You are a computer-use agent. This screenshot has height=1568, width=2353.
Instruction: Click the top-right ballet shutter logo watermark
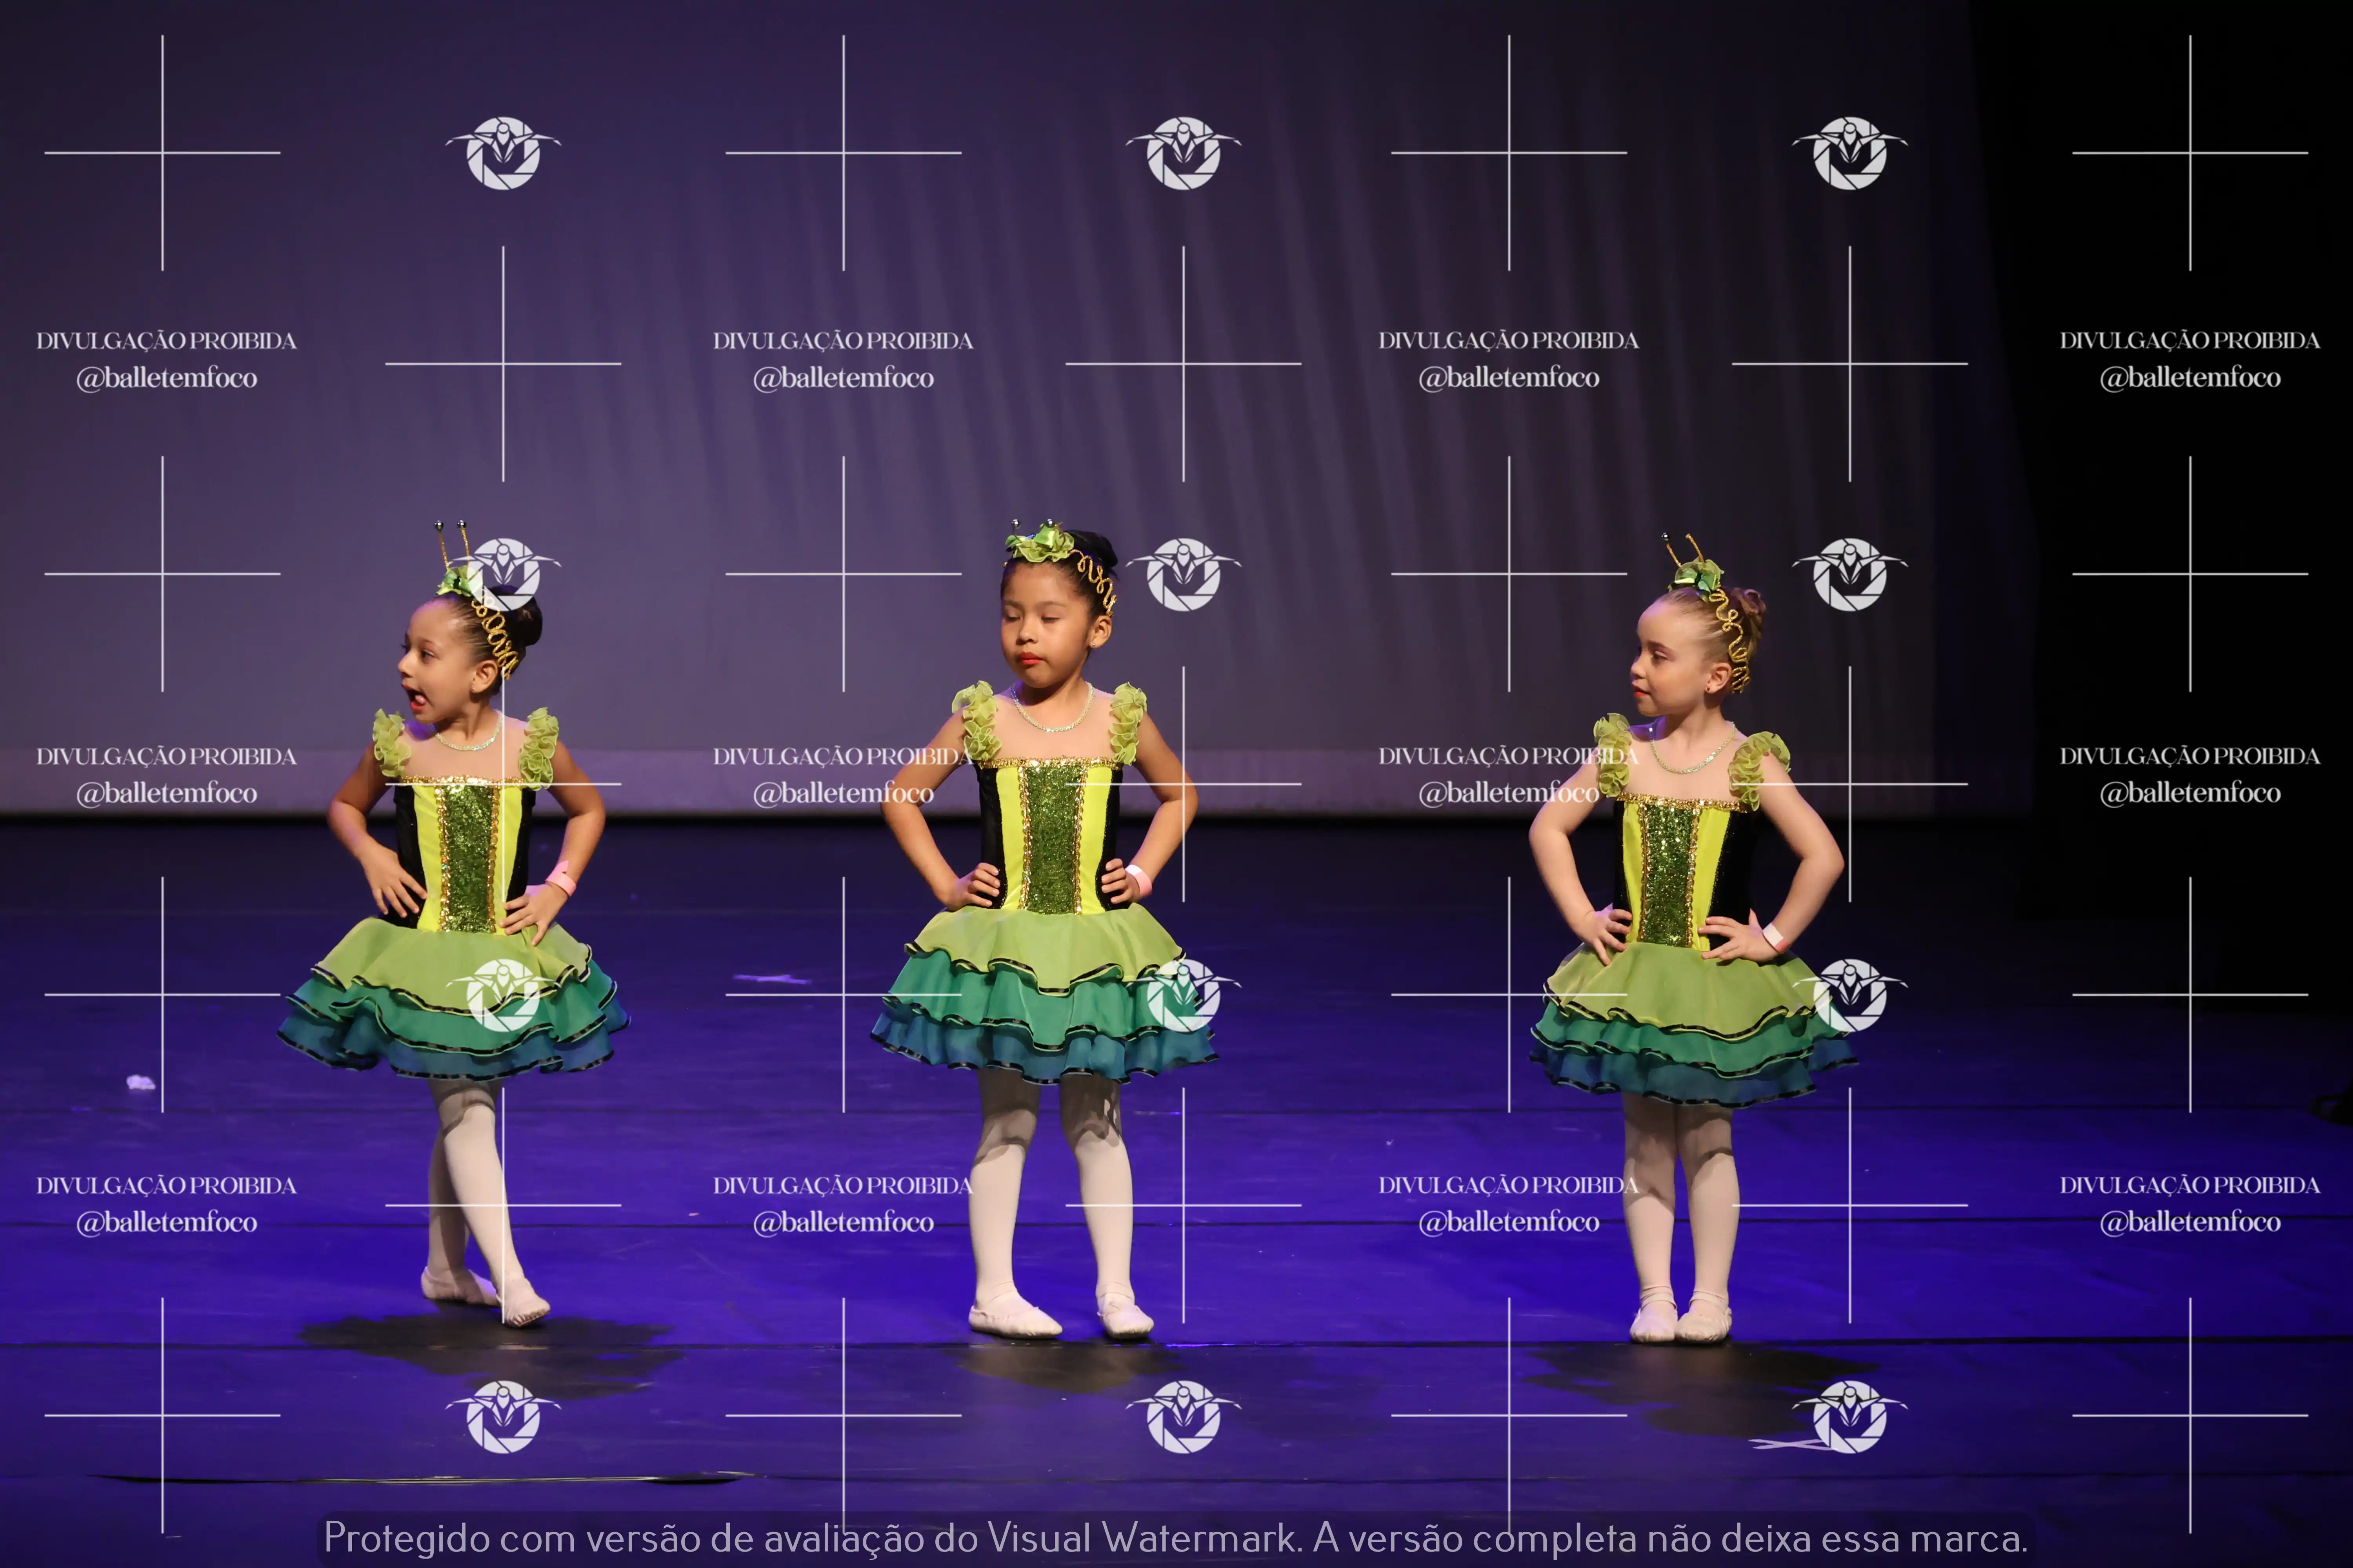[1849, 153]
